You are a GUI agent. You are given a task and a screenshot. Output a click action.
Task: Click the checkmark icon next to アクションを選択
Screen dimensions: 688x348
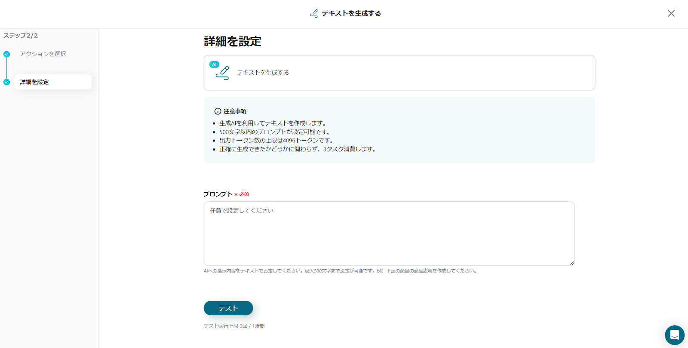click(6, 54)
